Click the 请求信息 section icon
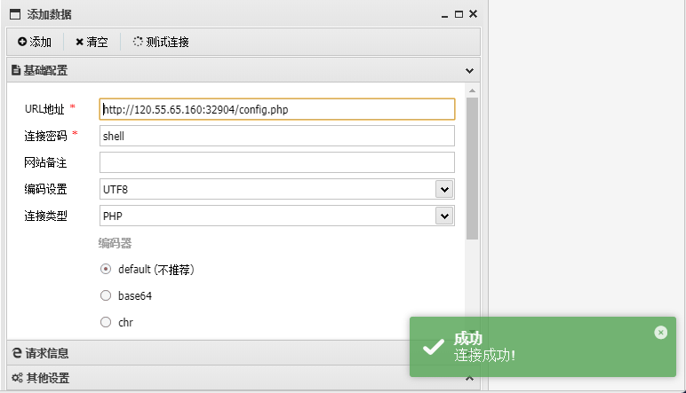 (17, 353)
